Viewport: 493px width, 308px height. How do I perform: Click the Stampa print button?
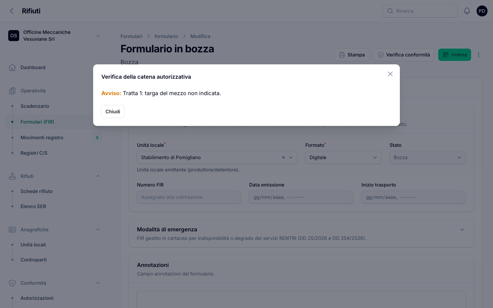coord(352,55)
